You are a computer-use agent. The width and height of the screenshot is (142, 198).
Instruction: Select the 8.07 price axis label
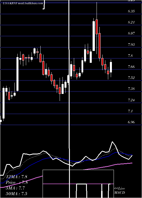(x=131, y=33)
